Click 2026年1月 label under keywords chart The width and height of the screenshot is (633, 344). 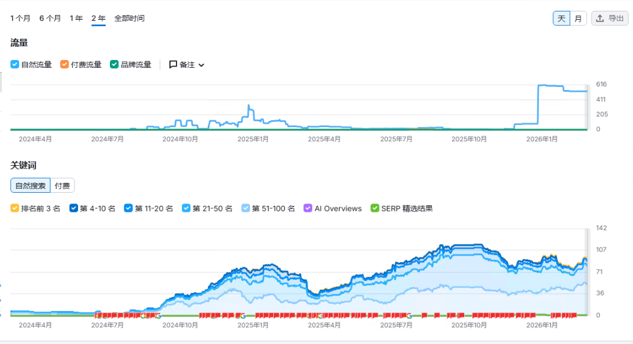pos(542,325)
